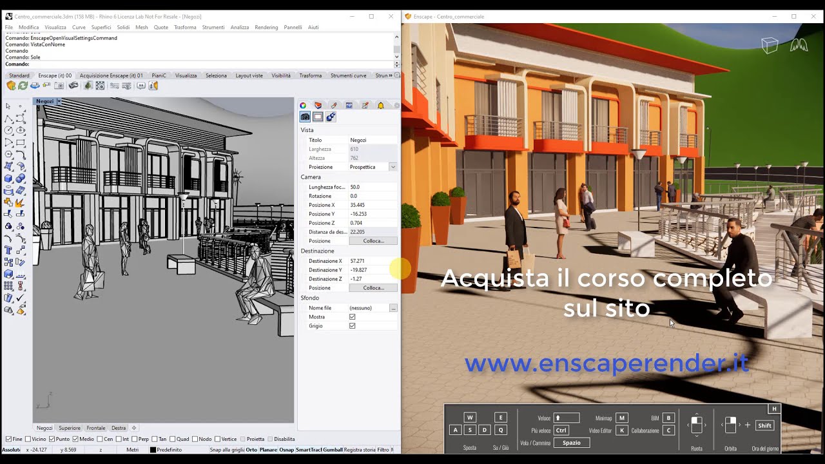The image size is (825, 464).
Task: Select the Polyline tool in left toolbar
Action: (x=8, y=119)
